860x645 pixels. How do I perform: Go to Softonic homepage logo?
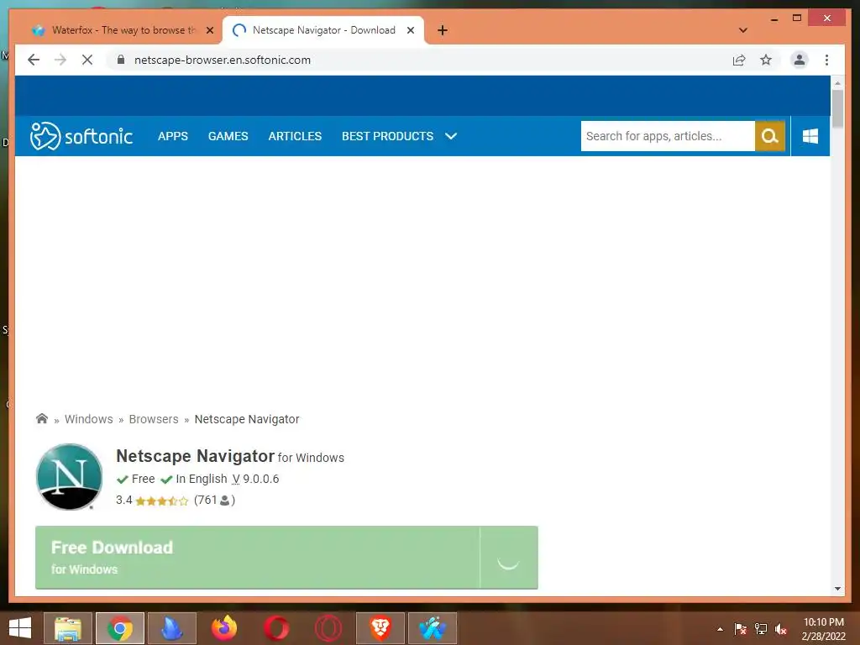tap(81, 136)
